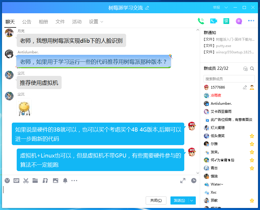Open message history clock icon
This screenshot has width=260, height=210.
click(x=194, y=181)
